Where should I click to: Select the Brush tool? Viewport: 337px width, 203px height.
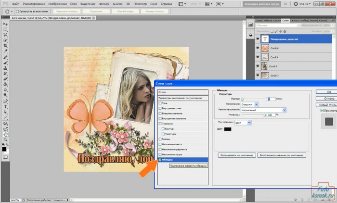(x=5, y=63)
